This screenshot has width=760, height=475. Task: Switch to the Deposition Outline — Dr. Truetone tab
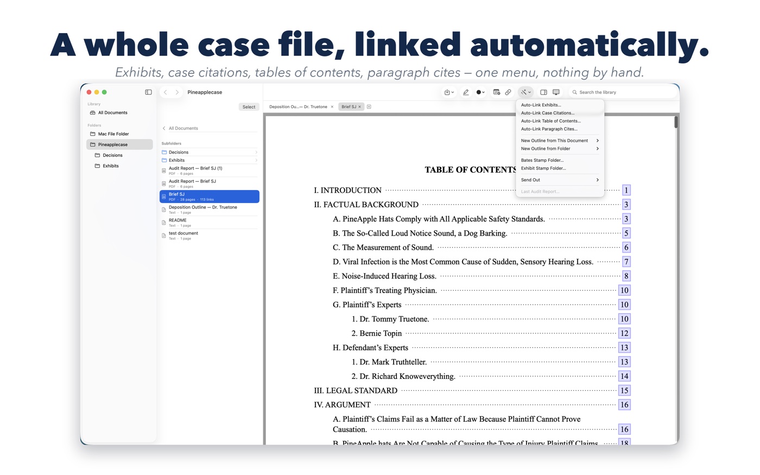298,107
